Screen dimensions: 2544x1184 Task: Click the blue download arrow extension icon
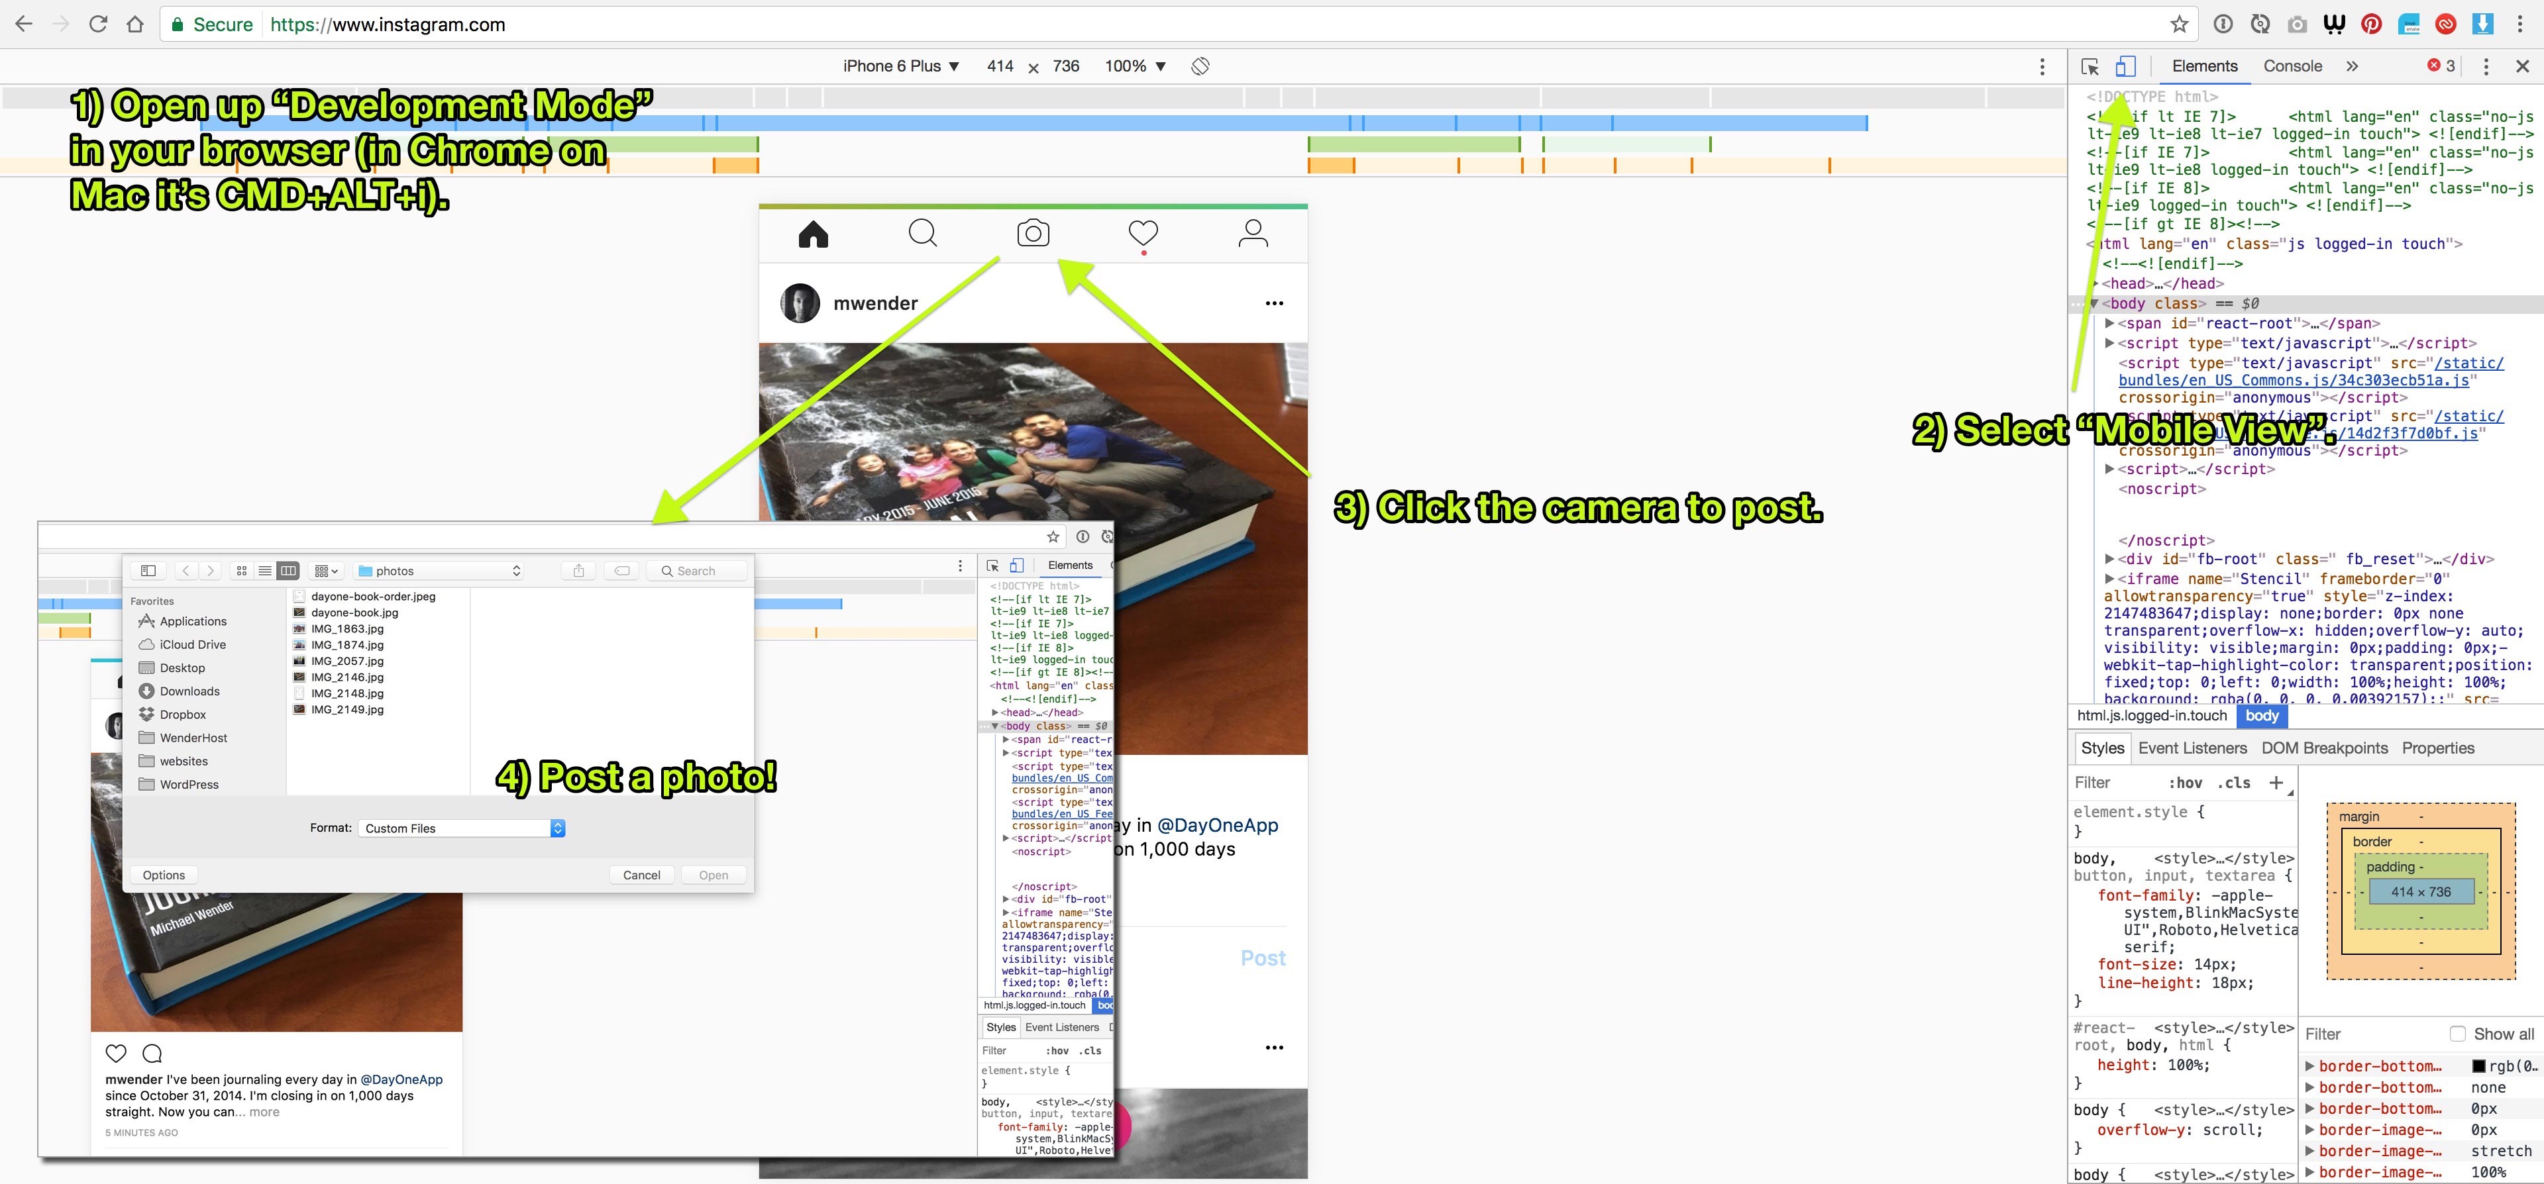point(2483,24)
